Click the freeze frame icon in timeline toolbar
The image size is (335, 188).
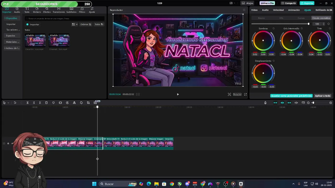[x=60, y=103]
